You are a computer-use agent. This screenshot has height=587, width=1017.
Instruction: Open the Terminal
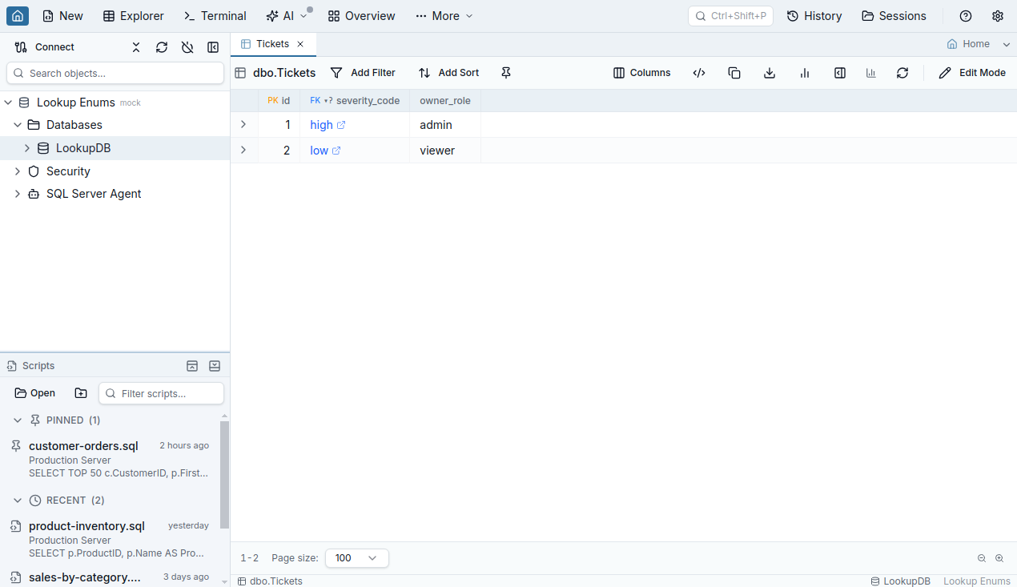click(215, 16)
